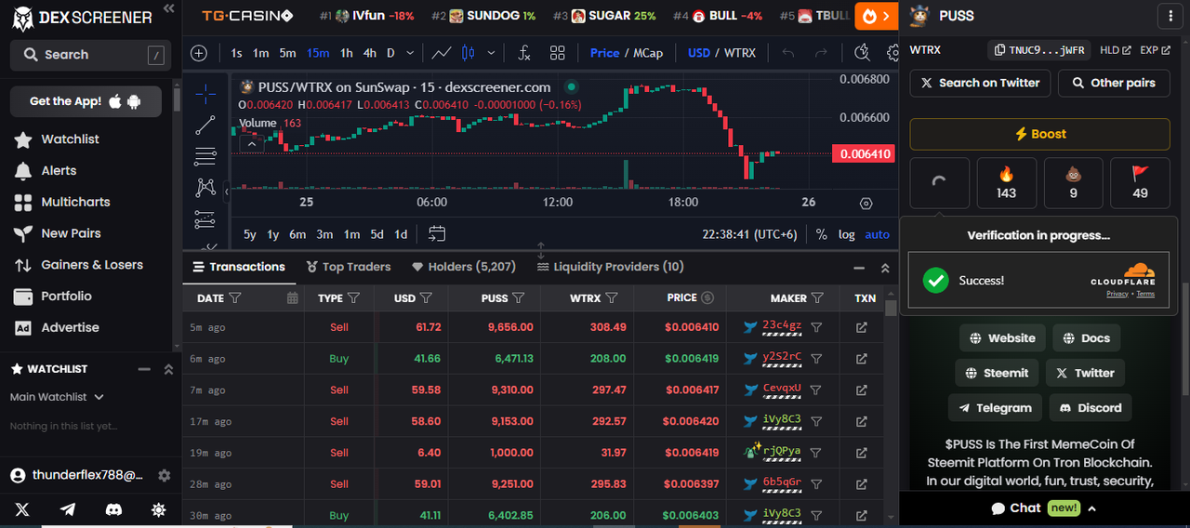Open the Steemit link button
Image resolution: width=1190 pixels, height=528 pixels.
click(997, 373)
